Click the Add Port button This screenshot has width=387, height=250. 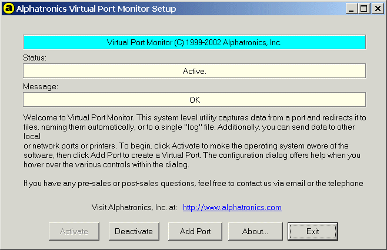(195, 231)
